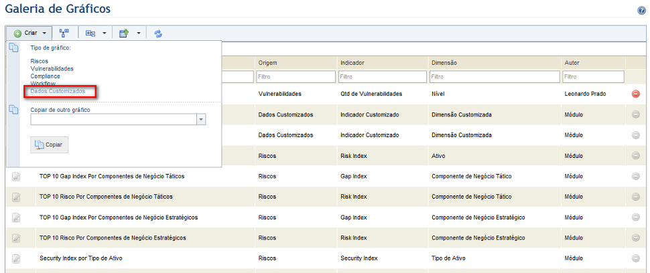Click the Autor filter input
This screenshot has width=650, height=273.
click(x=593, y=77)
